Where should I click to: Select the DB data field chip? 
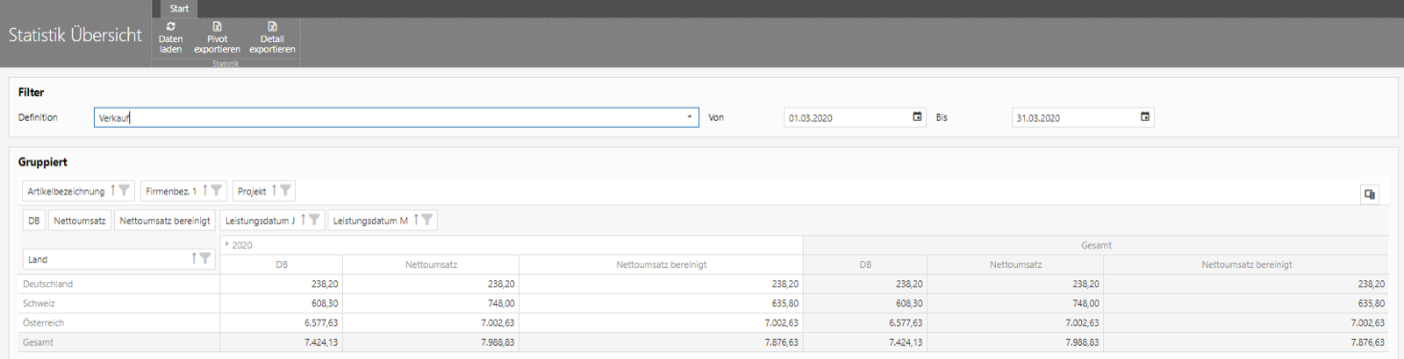(x=34, y=221)
